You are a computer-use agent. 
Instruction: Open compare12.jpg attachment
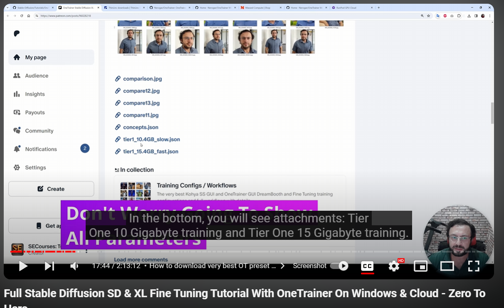(x=141, y=91)
